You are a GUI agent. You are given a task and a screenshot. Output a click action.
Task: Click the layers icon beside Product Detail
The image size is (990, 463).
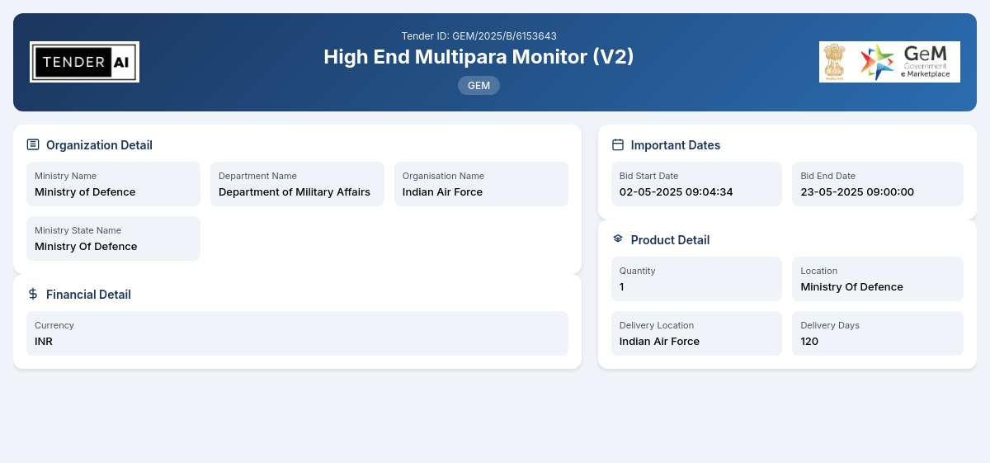click(618, 239)
